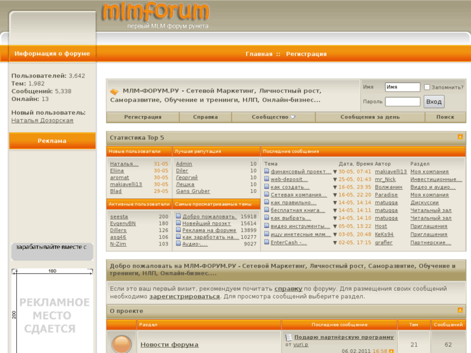Click the post icon beside Подарю партнёрскую программу

point(289,337)
